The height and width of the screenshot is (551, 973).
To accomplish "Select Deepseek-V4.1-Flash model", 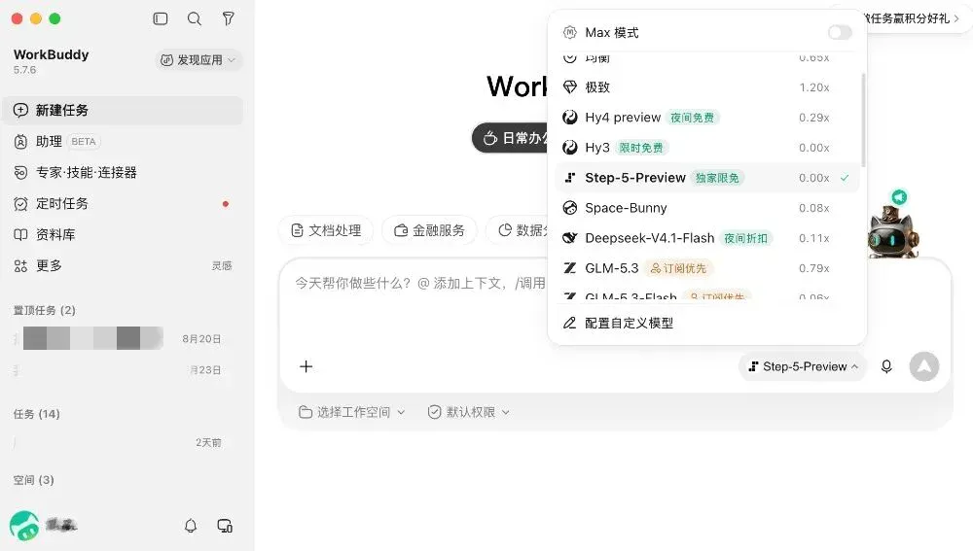I will point(706,238).
